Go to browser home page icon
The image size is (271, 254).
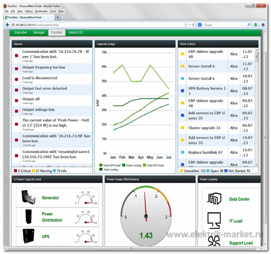pyautogui.click(x=263, y=25)
